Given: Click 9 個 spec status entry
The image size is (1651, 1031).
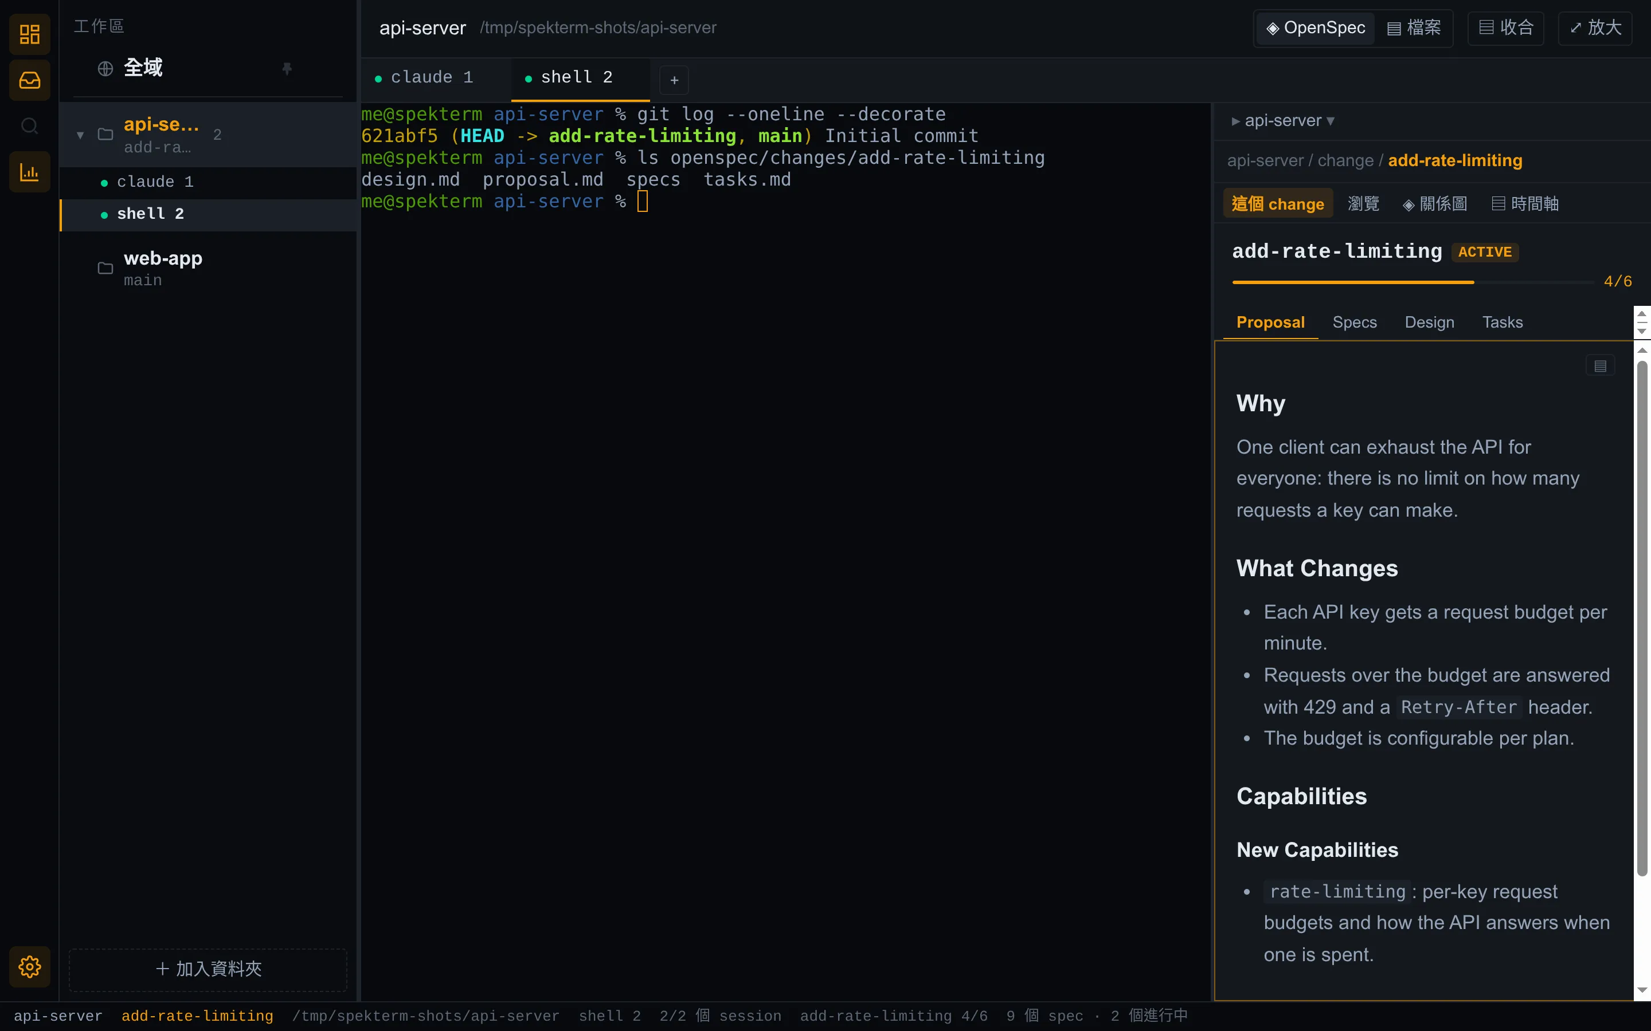Looking at the screenshot, I should point(1044,1017).
